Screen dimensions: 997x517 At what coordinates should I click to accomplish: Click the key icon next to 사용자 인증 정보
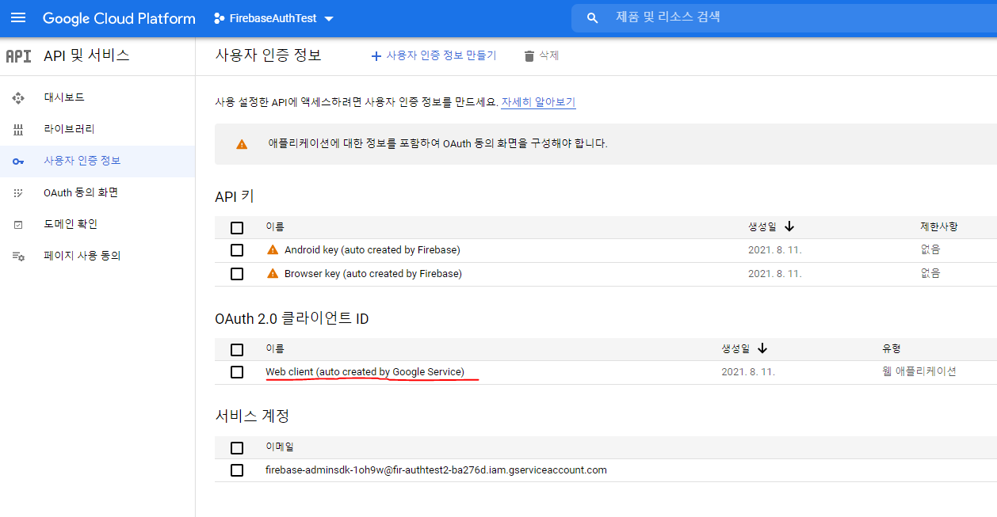coord(18,162)
